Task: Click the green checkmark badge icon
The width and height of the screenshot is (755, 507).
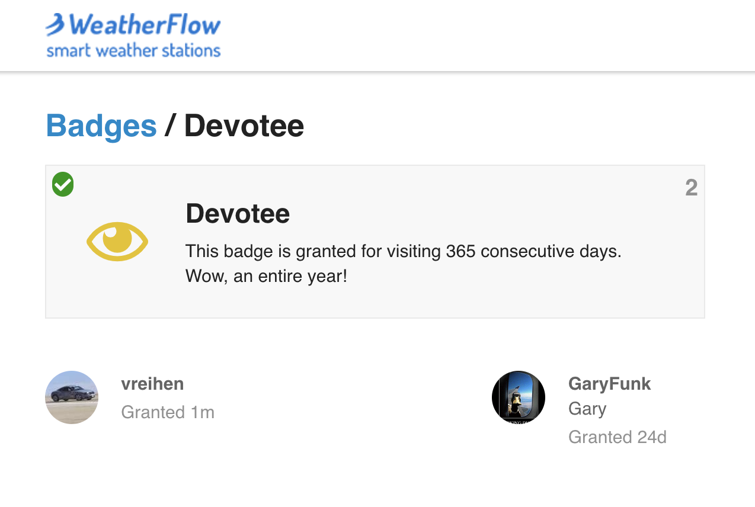Action: tap(63, 184)
